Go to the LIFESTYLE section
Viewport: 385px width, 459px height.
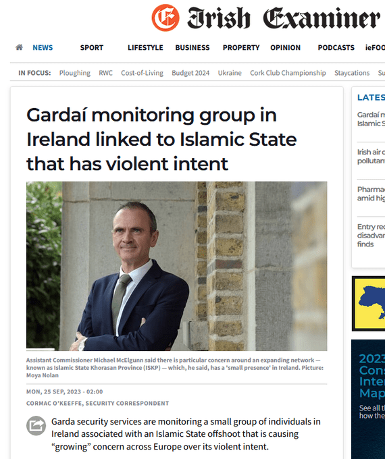(145, 47)
